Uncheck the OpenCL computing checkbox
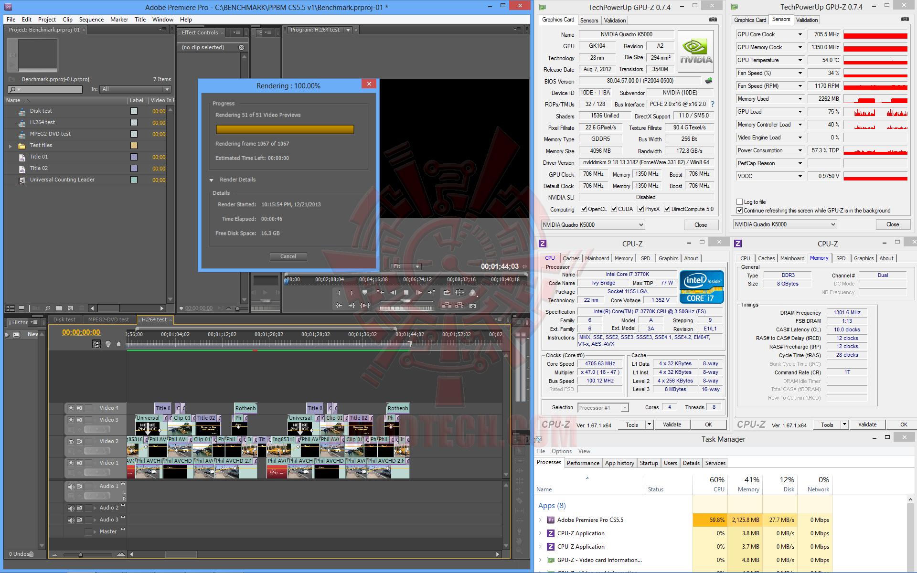Image resolution: width=917 pixels, height=573 pixels. 584,209
